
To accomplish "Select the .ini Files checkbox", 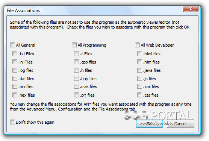I will [15, 62].
